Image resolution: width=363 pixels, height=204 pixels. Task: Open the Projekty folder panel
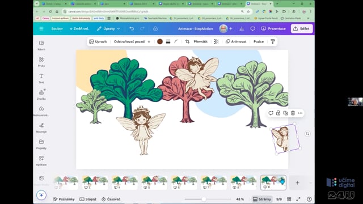(x=41, y=144)
